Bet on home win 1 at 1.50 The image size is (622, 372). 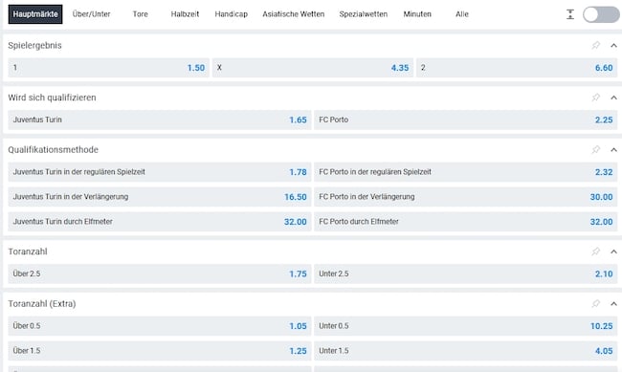pos(109,68)
